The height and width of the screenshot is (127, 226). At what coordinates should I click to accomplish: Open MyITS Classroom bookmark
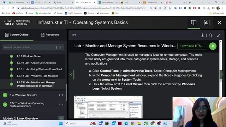(73, 13)
